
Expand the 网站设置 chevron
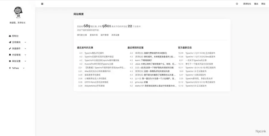pyautogui.click(x=25, y=61)
